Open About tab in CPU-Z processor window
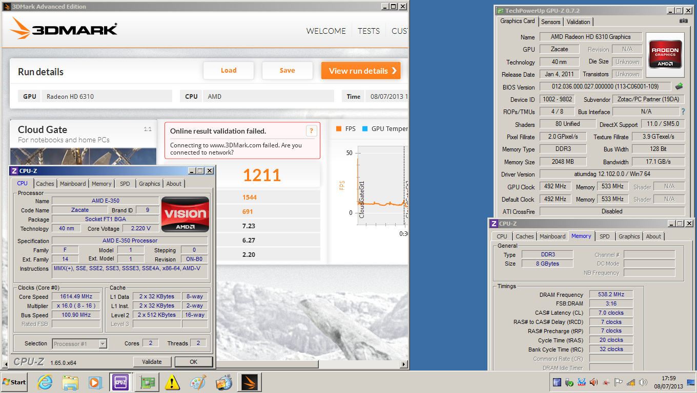Viewport: 697px width, 393px height. tap(174, 184)
